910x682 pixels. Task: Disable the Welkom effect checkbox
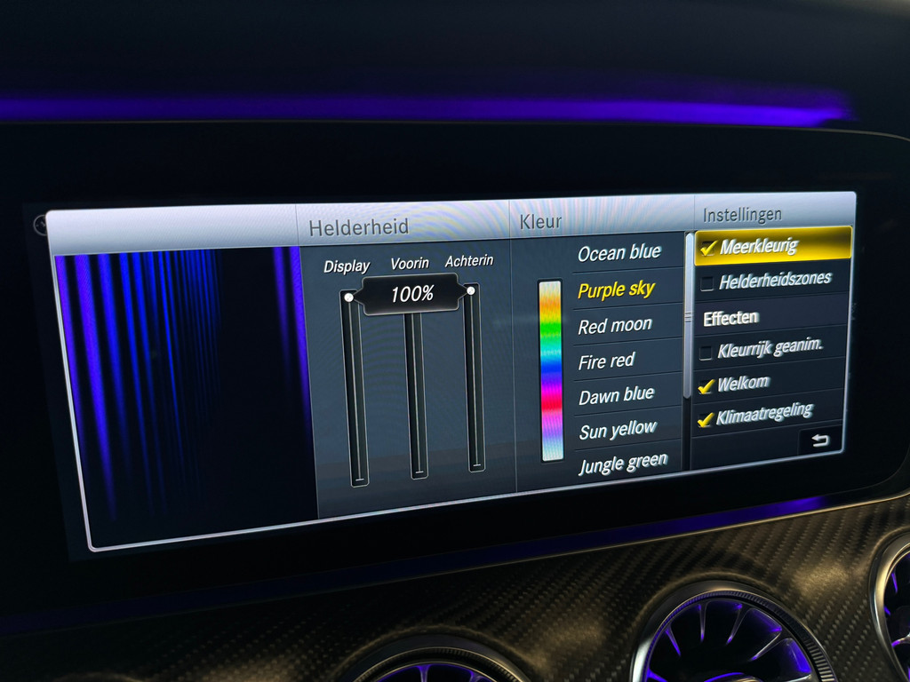click(x=706, y=386)
